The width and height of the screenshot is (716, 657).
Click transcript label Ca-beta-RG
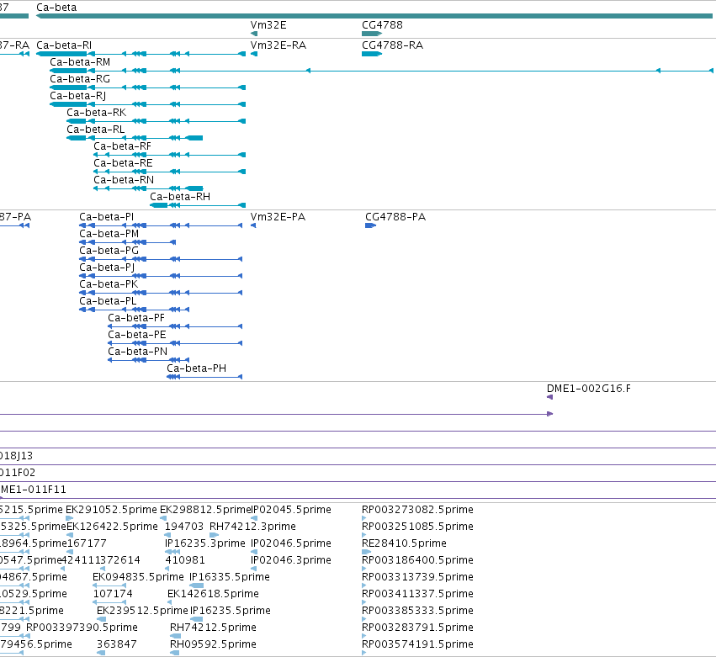(x=80, y=79)
